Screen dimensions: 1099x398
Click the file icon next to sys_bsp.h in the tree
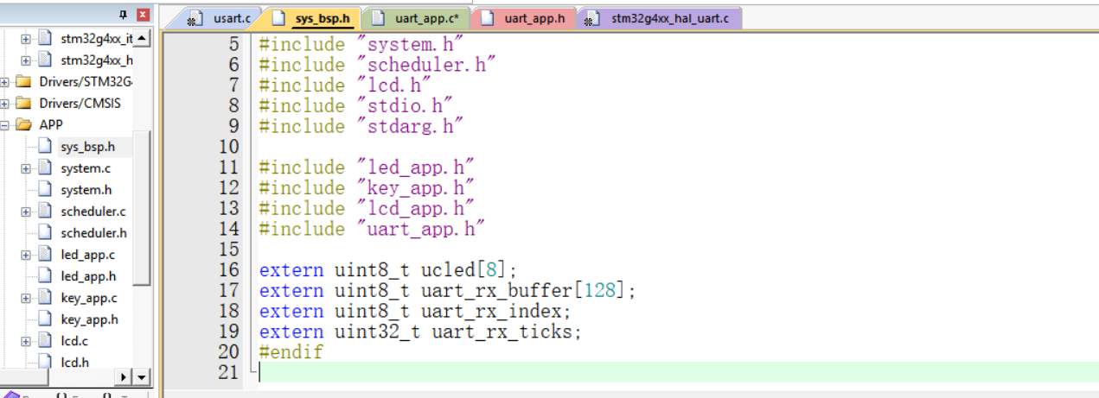pos(45,147)
